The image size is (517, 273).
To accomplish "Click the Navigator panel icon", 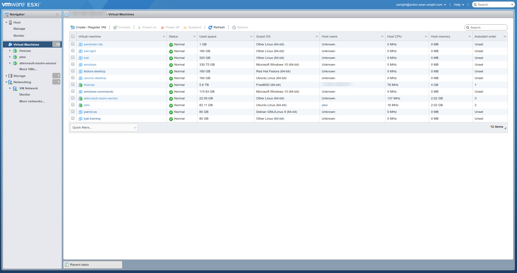I will (6, 14).
